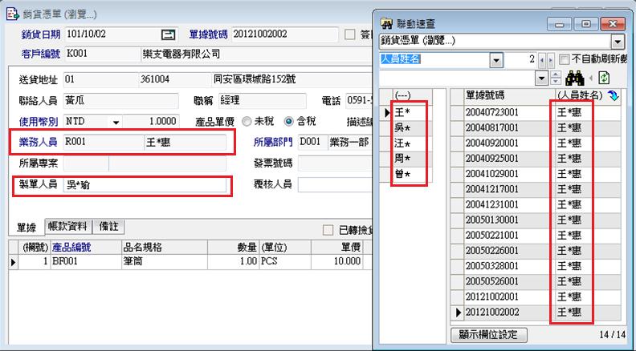The height and width of the screenshot is (351, 636).
Task: Click the 客戶編號 link label
Action: pyautogui.click(x=38, y=54)
